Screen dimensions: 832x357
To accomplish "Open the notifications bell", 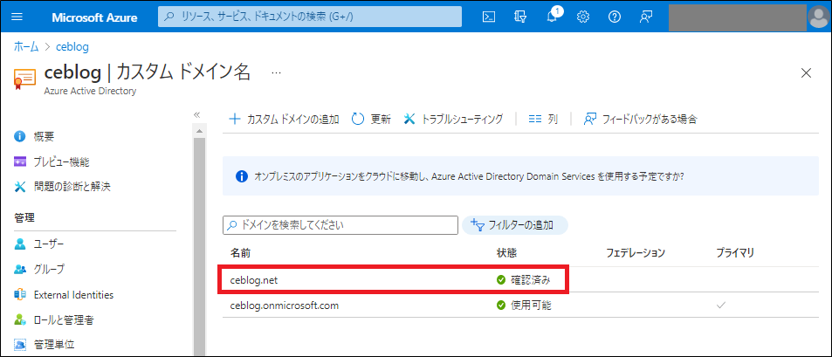I will [x=552, y=17].
